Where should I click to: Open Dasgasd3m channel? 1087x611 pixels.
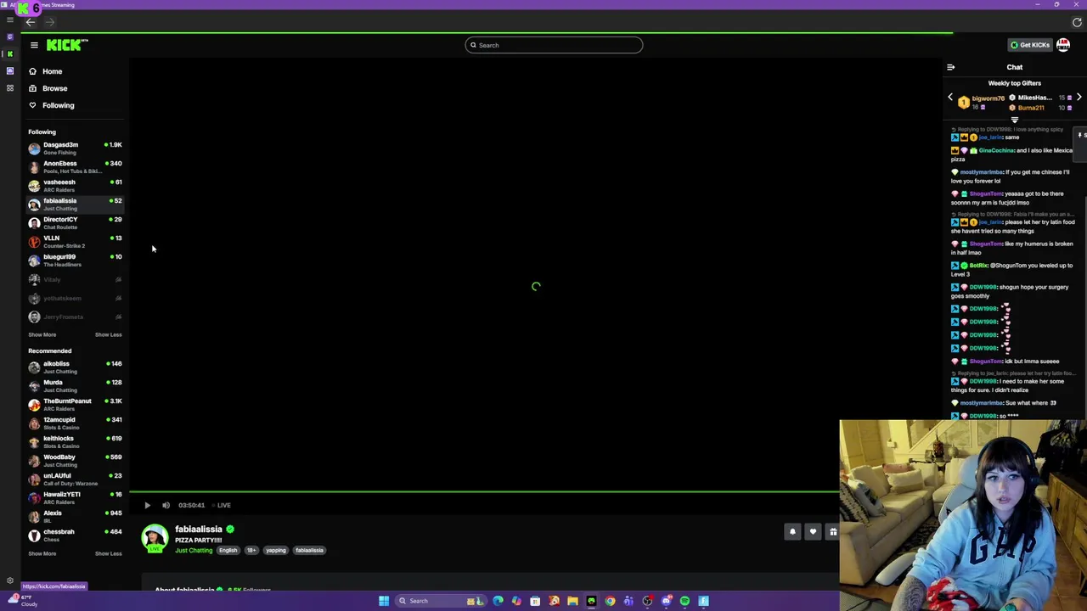point(75,149)
